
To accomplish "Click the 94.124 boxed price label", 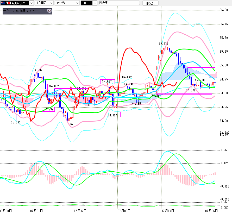I will 112,115.
